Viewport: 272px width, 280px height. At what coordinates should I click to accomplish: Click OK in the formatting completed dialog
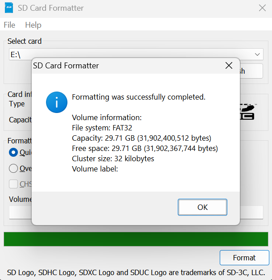point(202,207)
